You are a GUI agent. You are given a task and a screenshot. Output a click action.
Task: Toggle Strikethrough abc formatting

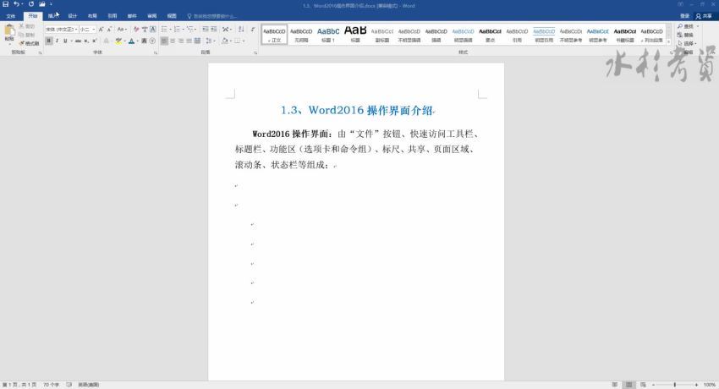pyautogui.click(x=78, y=41)
